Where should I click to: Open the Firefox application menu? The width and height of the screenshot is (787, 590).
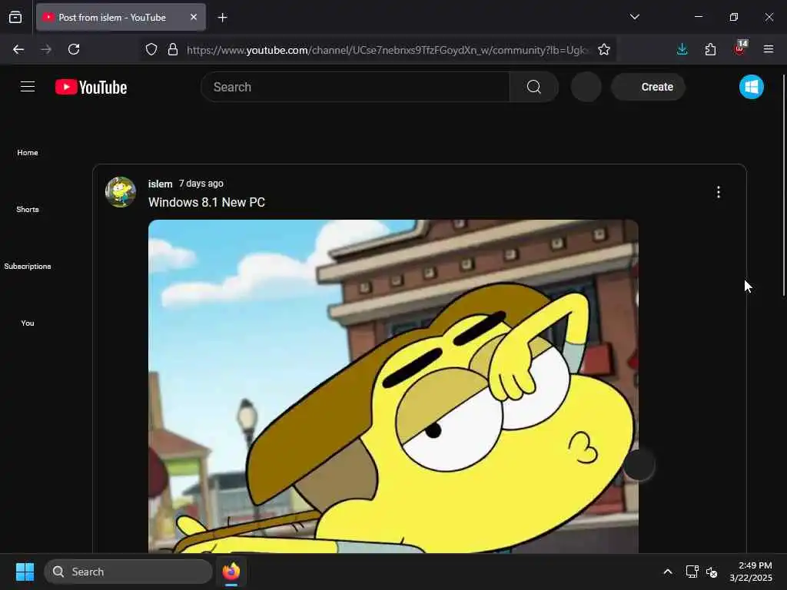tap(768, 49)
